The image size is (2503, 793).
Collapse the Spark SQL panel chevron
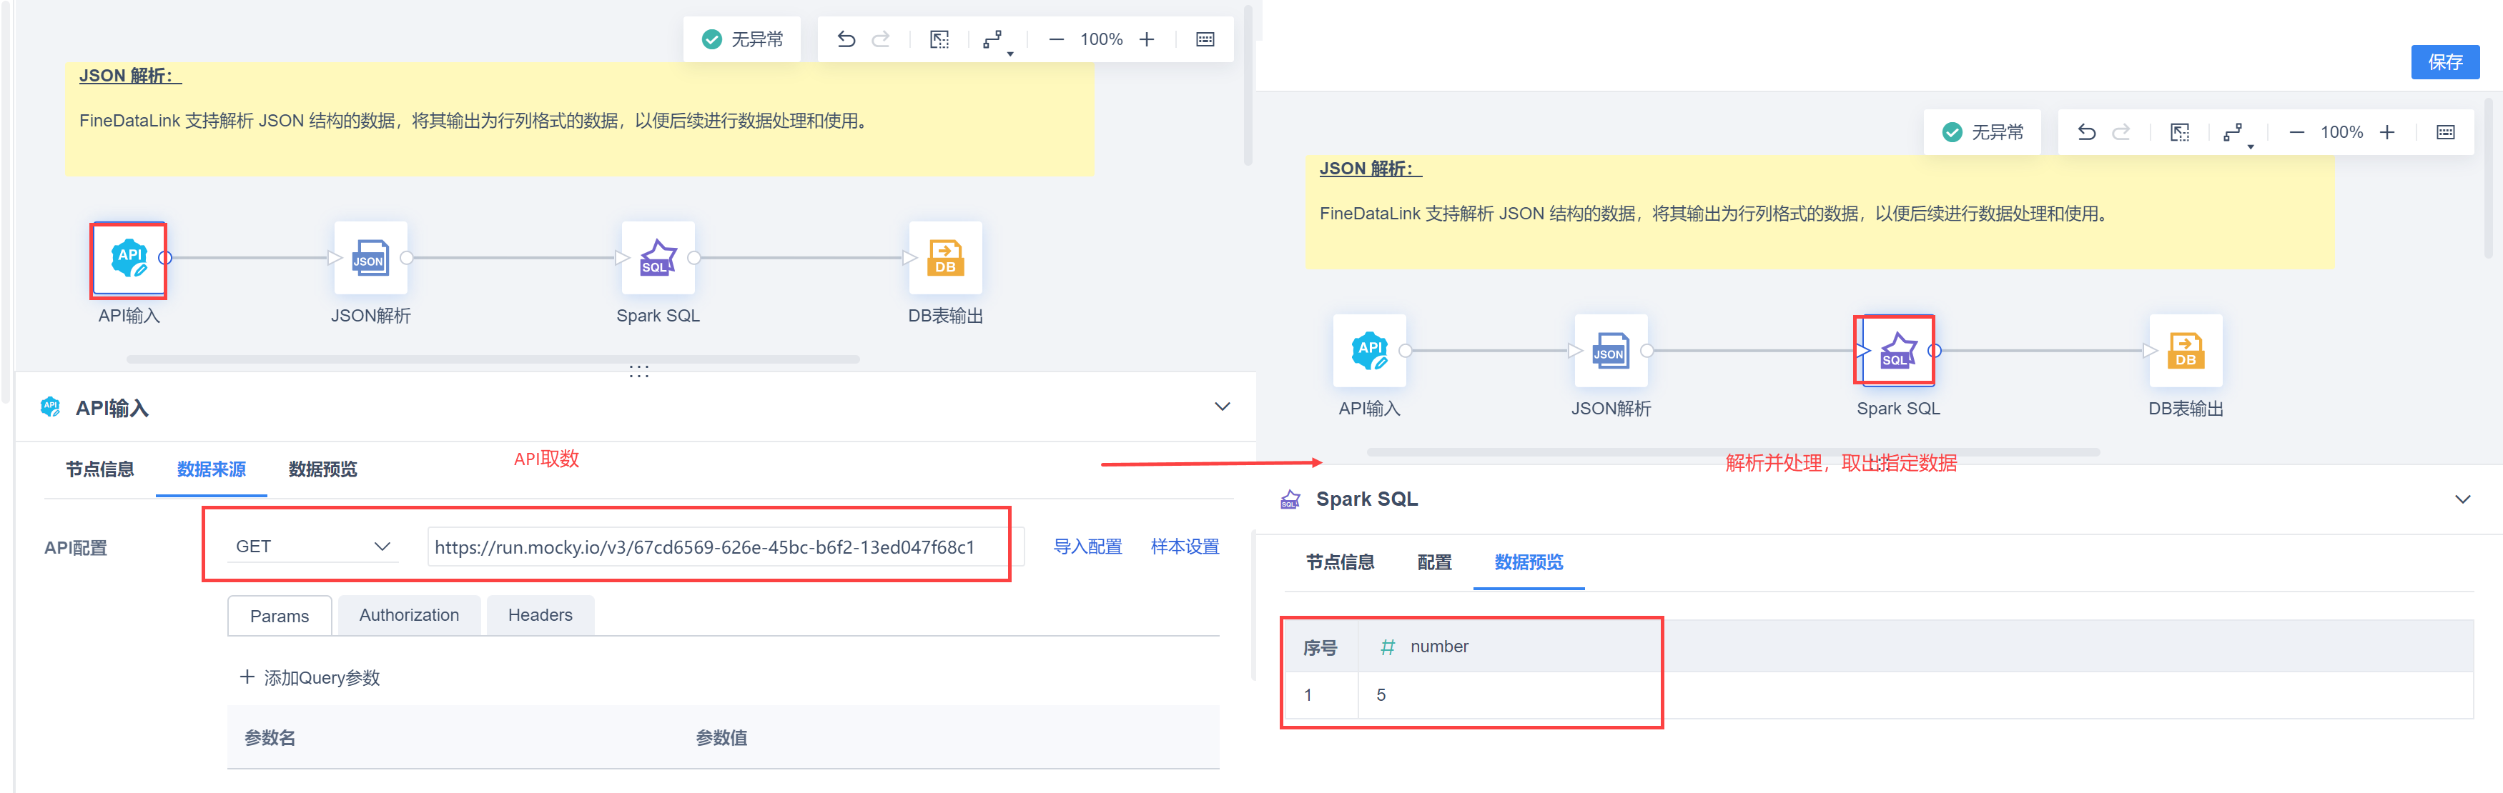tap(2462, 499)
